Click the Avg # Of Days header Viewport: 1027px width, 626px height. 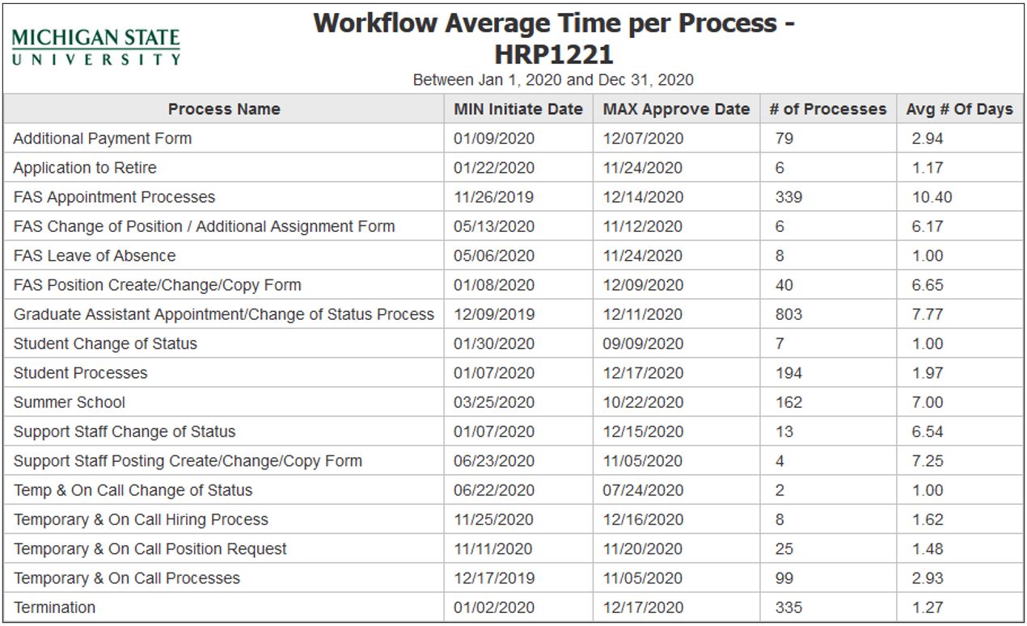tap(959, 109)
